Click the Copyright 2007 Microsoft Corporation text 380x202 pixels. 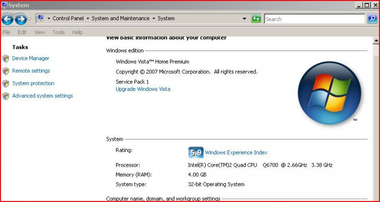(x=186, y=72)
